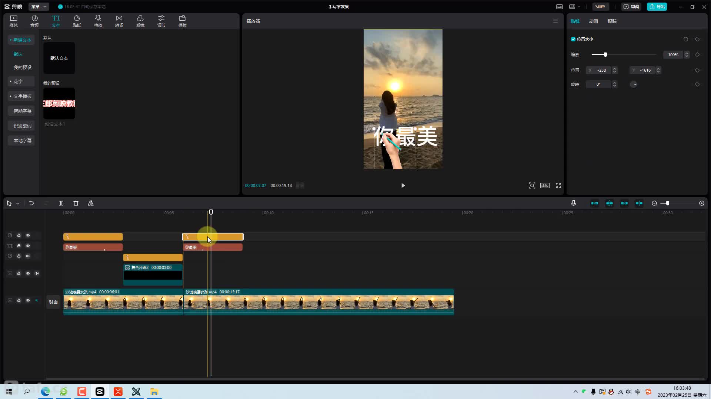
Task: Select 我的预设 in the sidebar
Action: [x=23, y=67]
